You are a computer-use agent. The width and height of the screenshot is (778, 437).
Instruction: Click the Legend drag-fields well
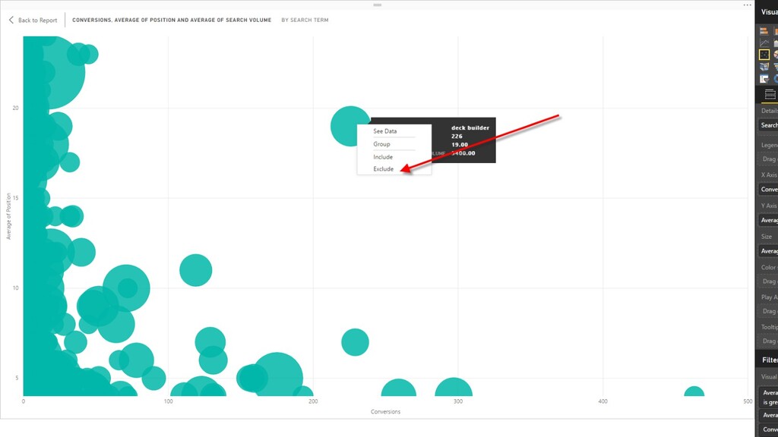tap(769, 159)
